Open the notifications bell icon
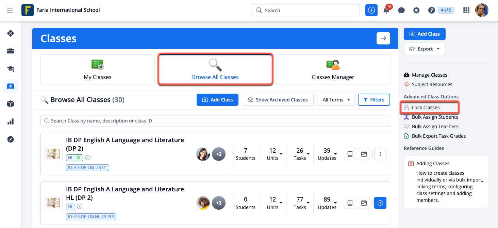Viewport: 498px width, 228px height. [x=386, y=11]
